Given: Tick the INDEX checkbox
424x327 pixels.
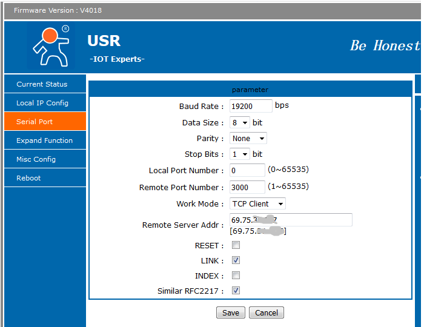Looking at the screenshot, I should pyautogui.click(x=236, y=276).
